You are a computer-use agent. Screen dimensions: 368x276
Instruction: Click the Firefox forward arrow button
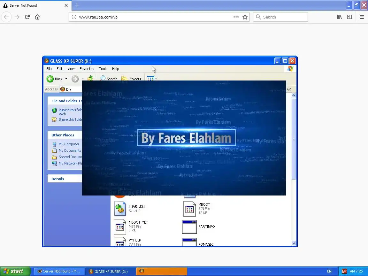tap(17, 17)
